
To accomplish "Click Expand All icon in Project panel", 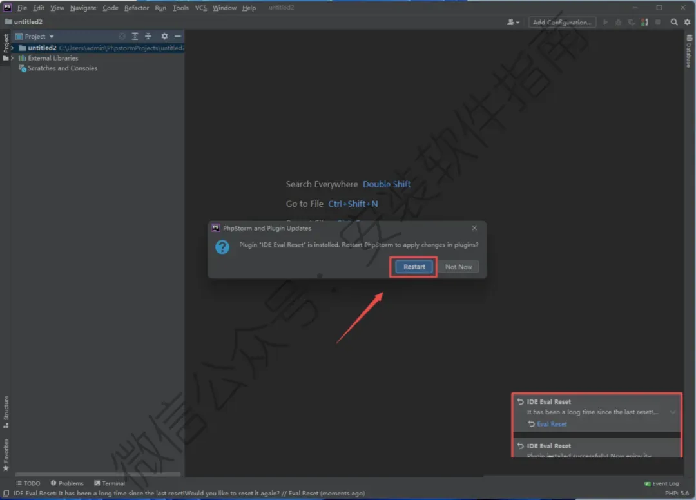I will [135, 36].
